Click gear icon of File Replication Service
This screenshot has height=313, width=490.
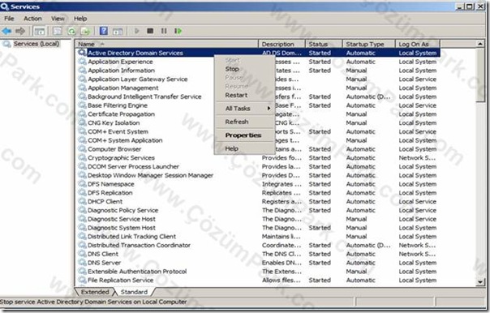(x=82, y=281)
